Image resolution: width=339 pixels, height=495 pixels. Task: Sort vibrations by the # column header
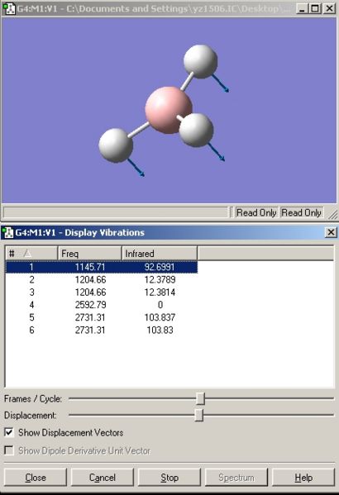31,253
